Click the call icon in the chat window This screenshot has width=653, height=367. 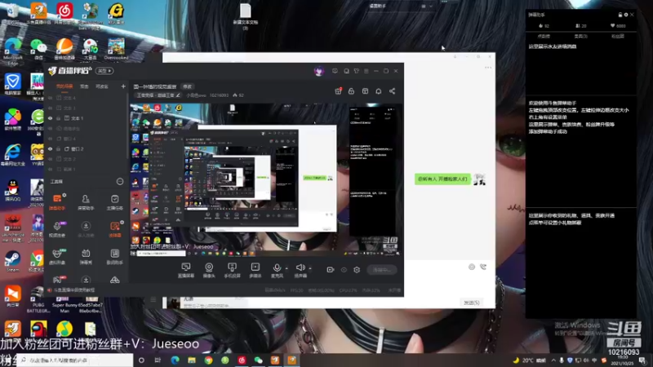click(x=483, y=267)
